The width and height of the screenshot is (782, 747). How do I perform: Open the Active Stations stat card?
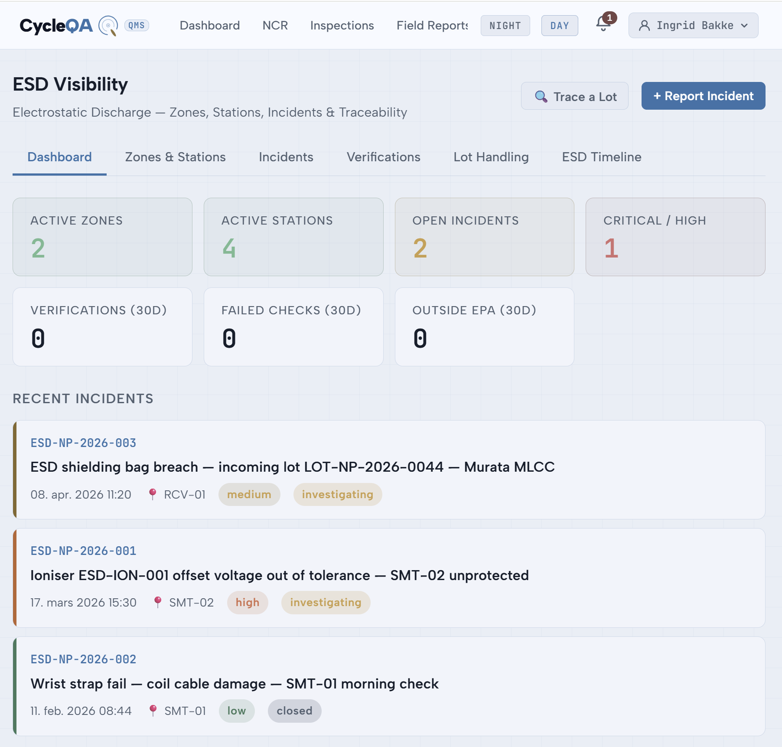(x=293, y=237)
